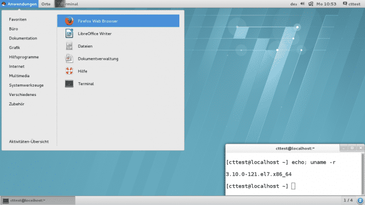The width and height of the screenshot is (365, 205).
Task: Select the Multimedia category
Action: 19,76
